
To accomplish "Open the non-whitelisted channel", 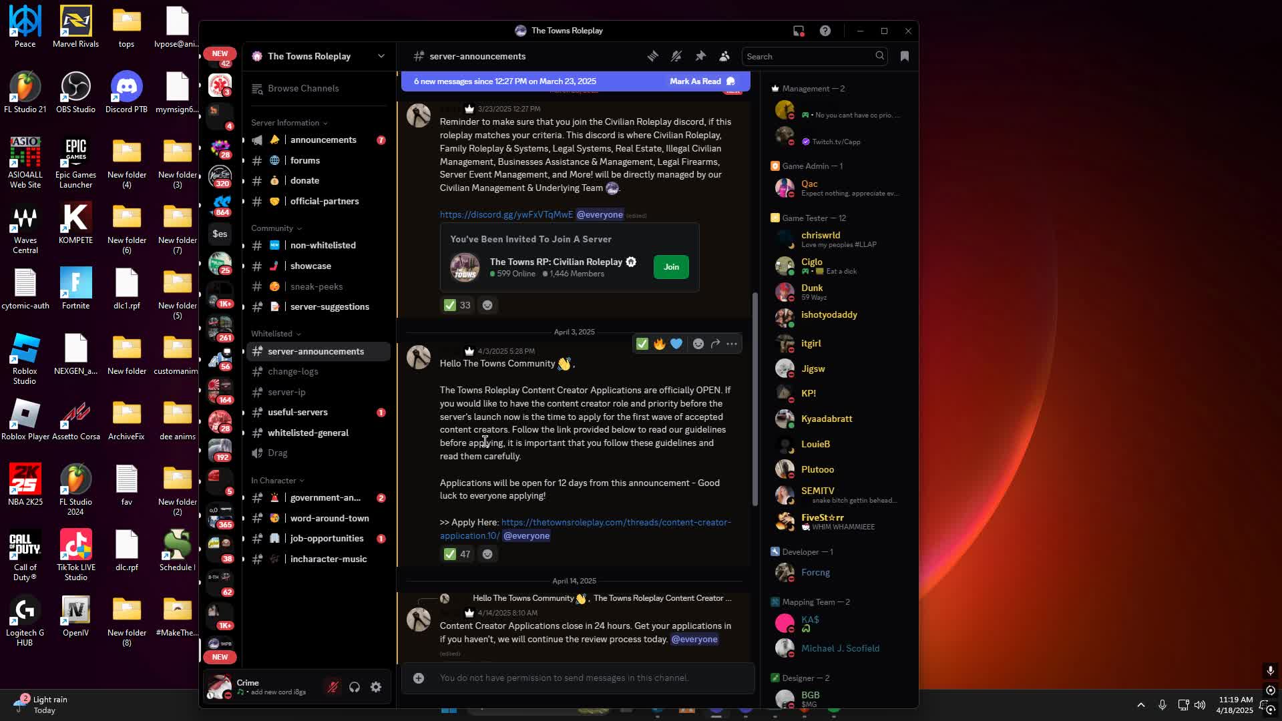I will click(x=318, y=246).
